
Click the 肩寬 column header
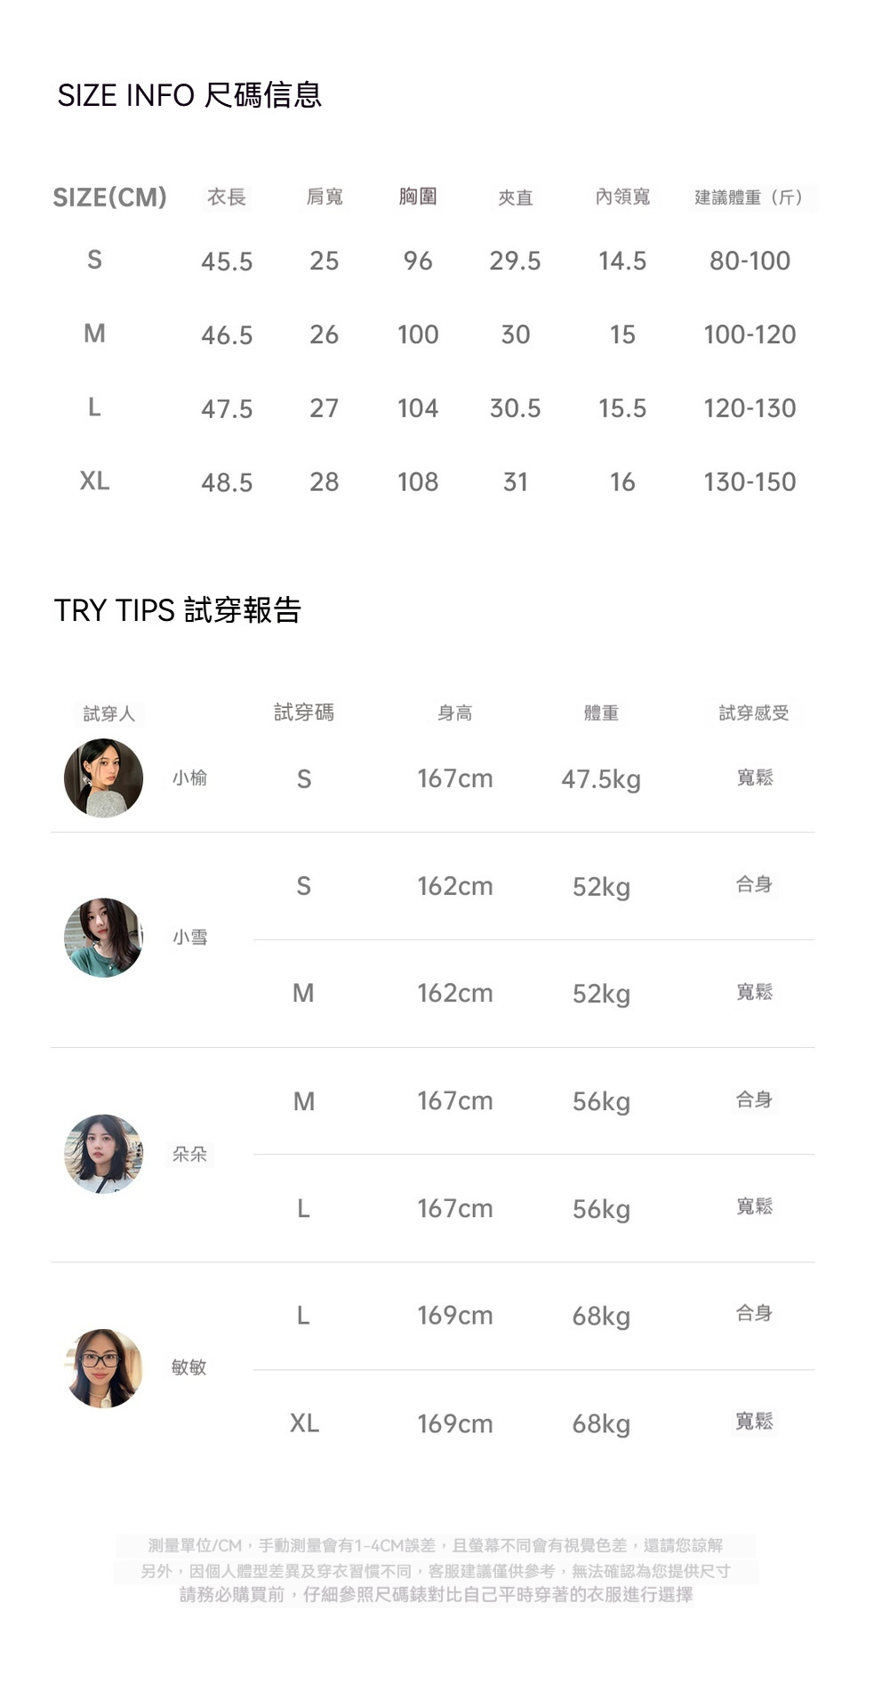[325, 197]
